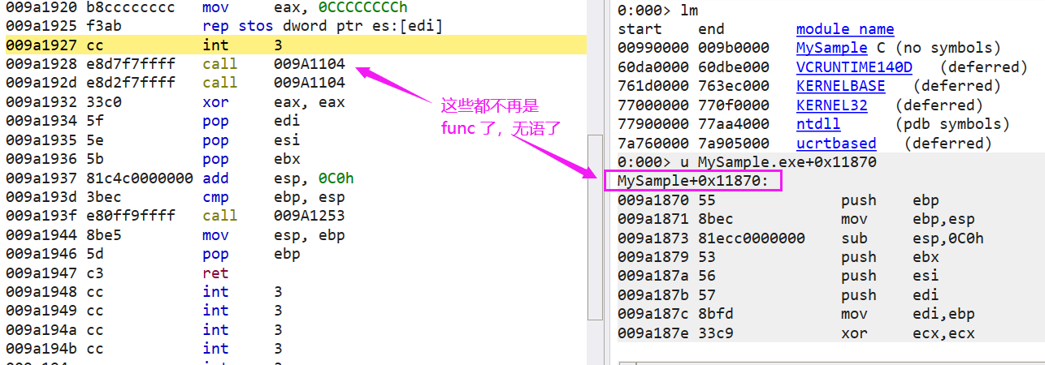Click the '0:000> lm' command line

657,11
